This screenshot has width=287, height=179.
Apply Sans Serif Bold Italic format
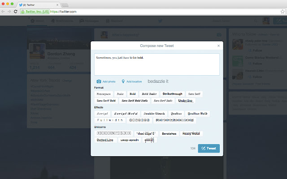click(x=135, y=101)
